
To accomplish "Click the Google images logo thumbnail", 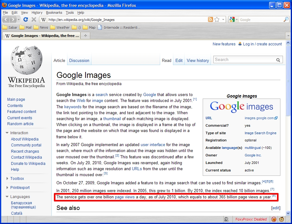I will click(241, 106).
